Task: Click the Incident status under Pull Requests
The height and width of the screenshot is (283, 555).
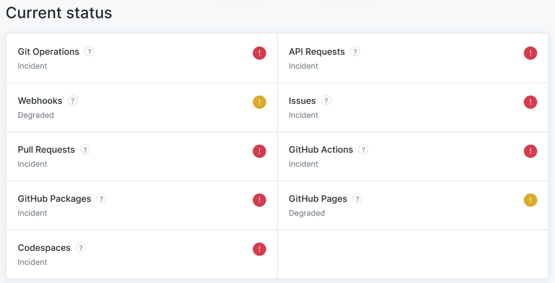Action: coord(32,164)
